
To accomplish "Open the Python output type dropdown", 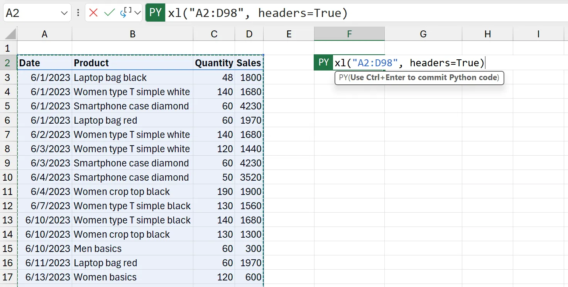I will coord(137,13).
